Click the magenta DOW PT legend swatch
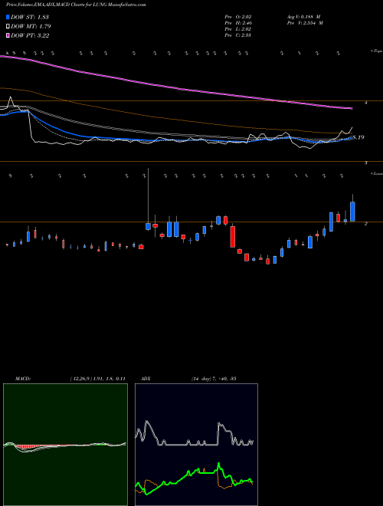This screenshot has width=383, height=506. point(8,36)
